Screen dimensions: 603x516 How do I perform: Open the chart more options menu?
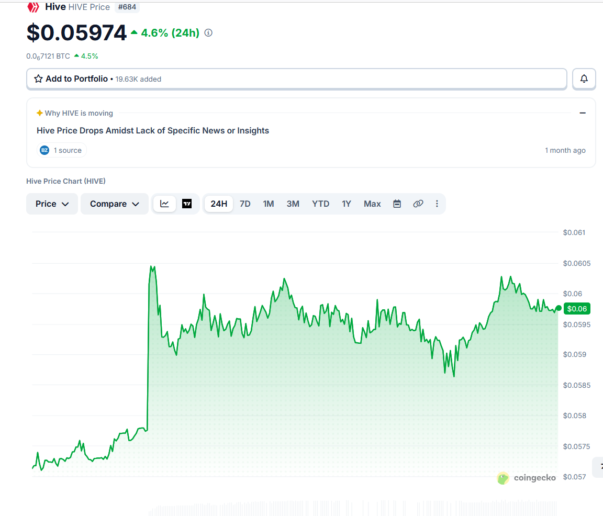coord(437,204)
